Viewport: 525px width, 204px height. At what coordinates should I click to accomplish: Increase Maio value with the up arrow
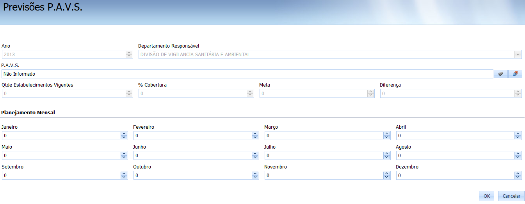click(x=124, y=153)
